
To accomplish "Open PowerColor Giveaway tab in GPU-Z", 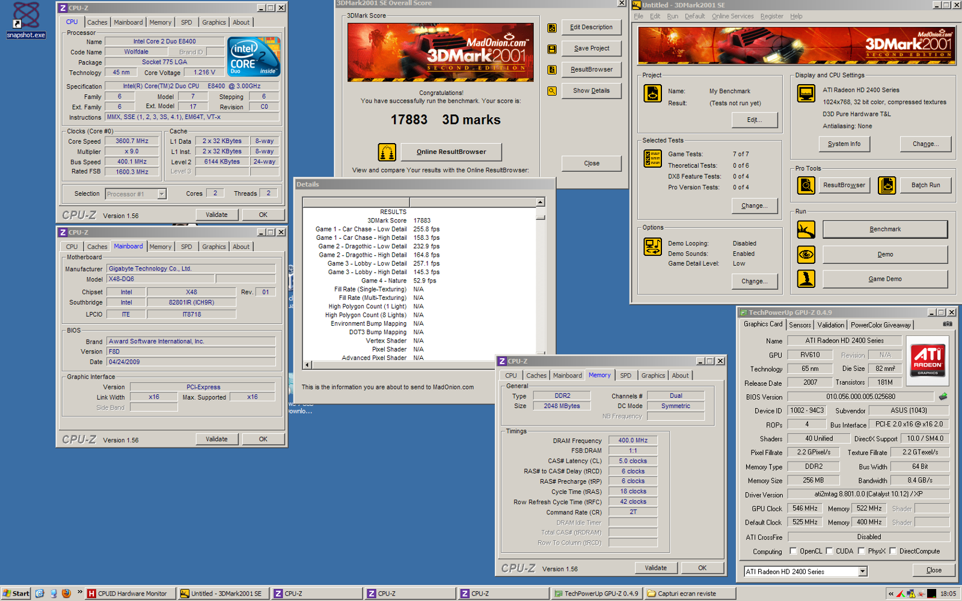I will [x=880, y=325].
